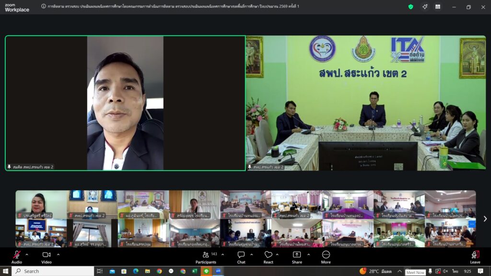Change layout with the grid view icon
The width and height of the screenshot is (491, 276).
438,7
